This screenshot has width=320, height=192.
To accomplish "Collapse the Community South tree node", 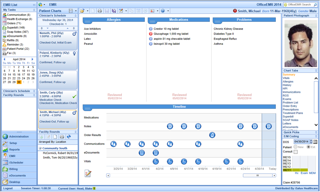I will pyautogui.click(x=40, y=148).
